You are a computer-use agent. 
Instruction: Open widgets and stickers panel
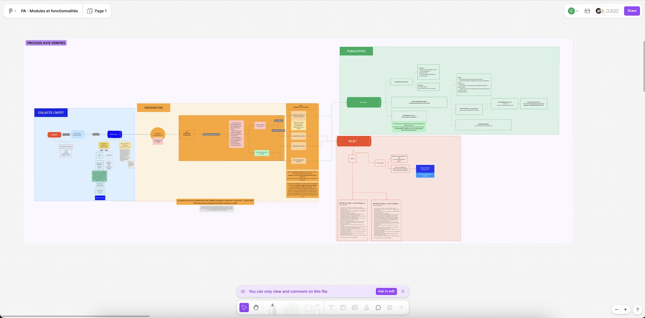tap(390, 308)
